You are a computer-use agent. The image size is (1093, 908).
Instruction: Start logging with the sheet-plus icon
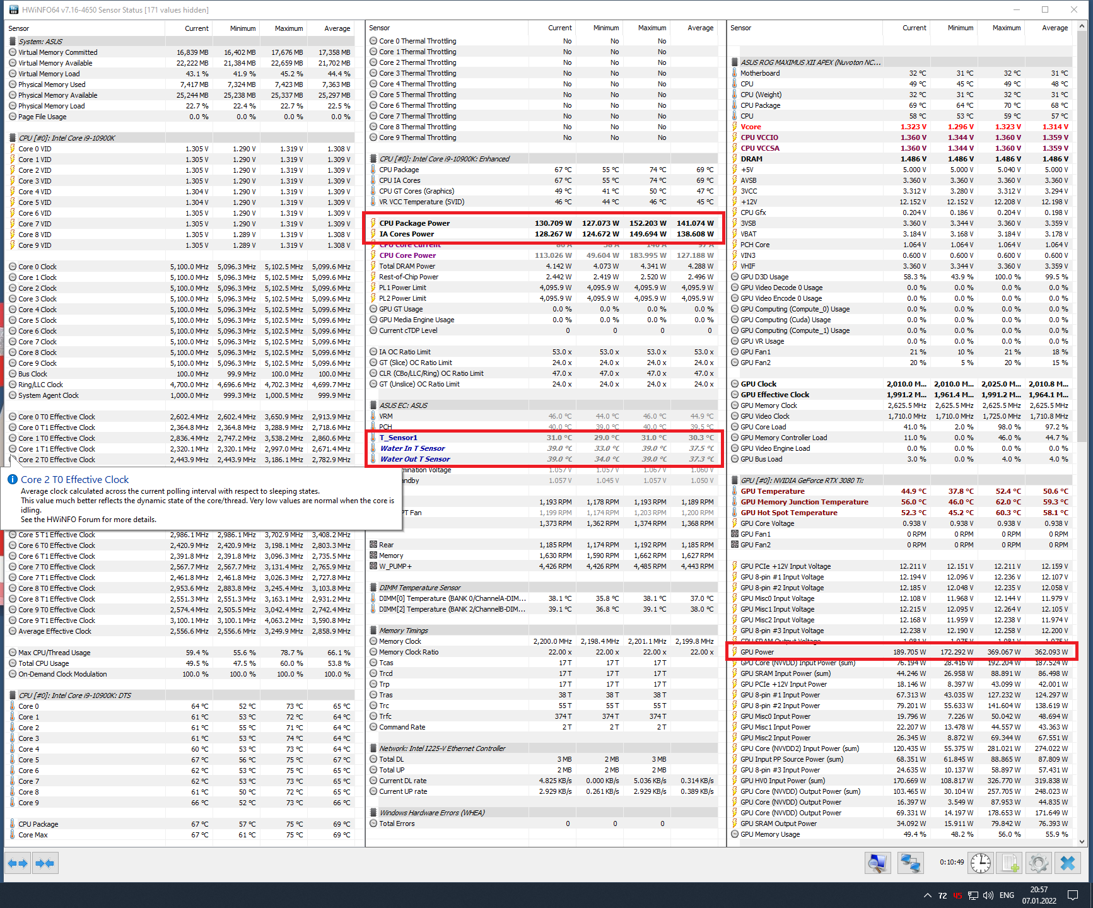tap(1010, 863)
